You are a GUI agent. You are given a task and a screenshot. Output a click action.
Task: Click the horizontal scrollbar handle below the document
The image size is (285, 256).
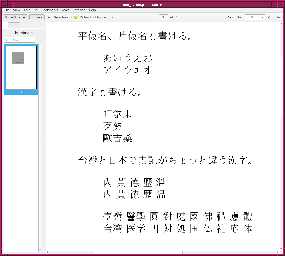point(138,252)
